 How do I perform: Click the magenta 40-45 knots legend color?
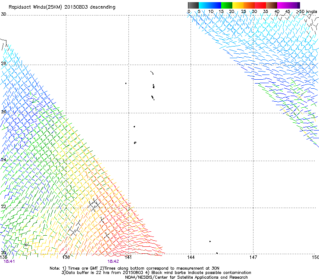(283, 5)
